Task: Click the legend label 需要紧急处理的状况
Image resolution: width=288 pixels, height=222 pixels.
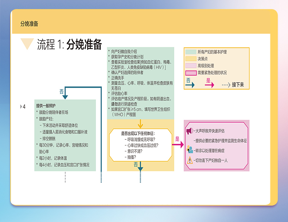Action: [212, 73]
